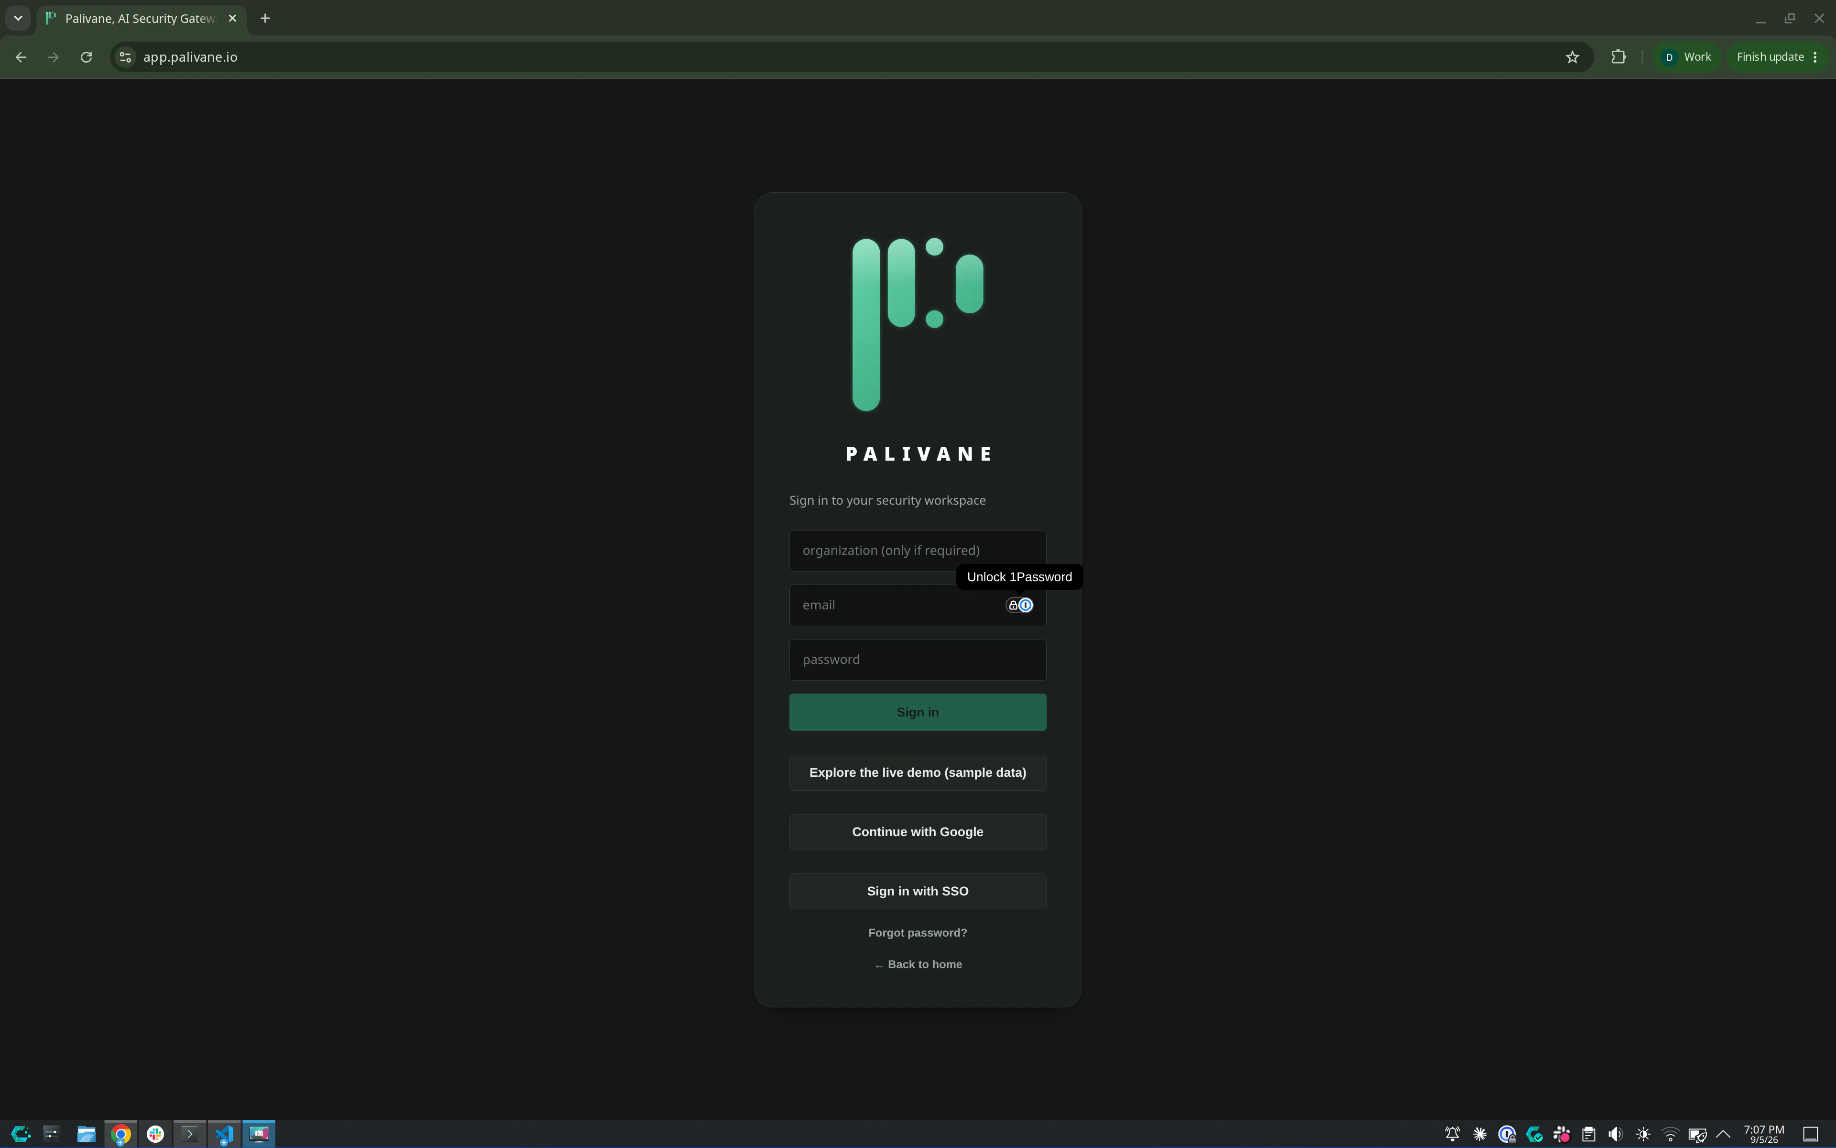Open the browser extensions puzzle icon

tap(1618, 57)
